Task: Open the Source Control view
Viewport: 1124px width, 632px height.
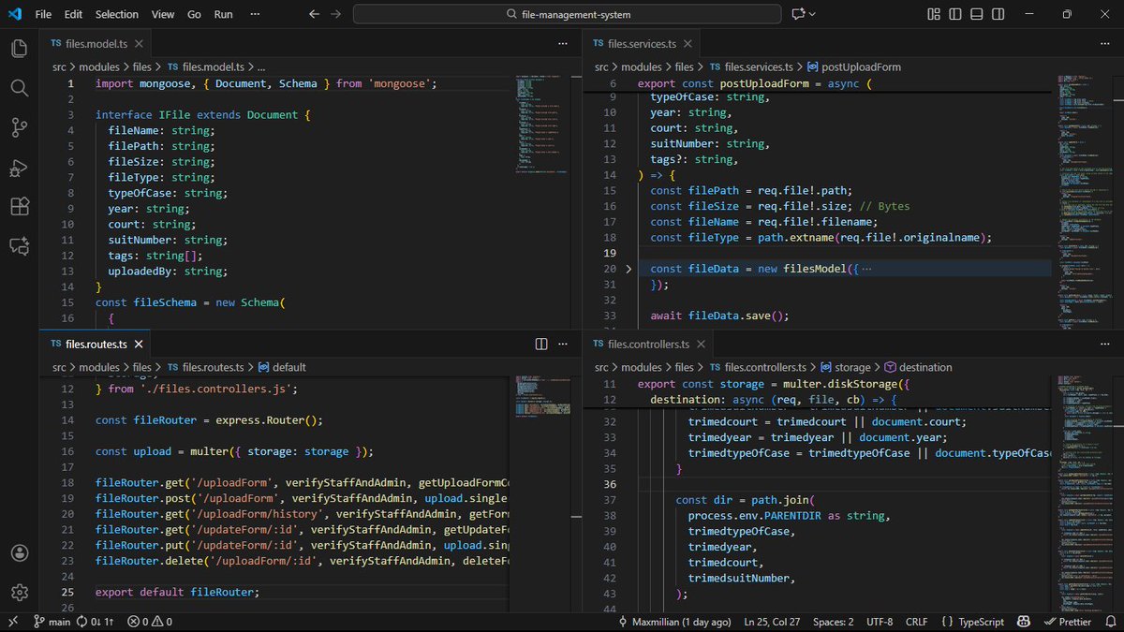Action: click(19, 127)
